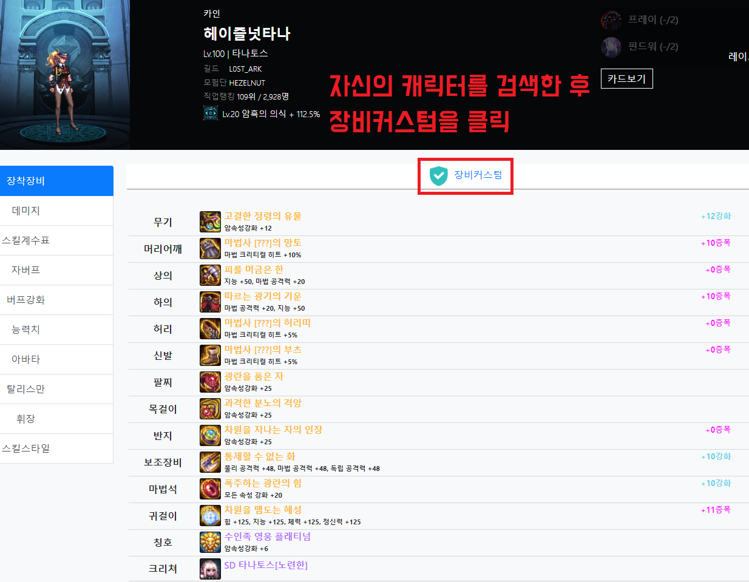Click the weapon icon for 고결한 정령의 유물
This screenshot has height=582, width=749.
click(210, 222)
